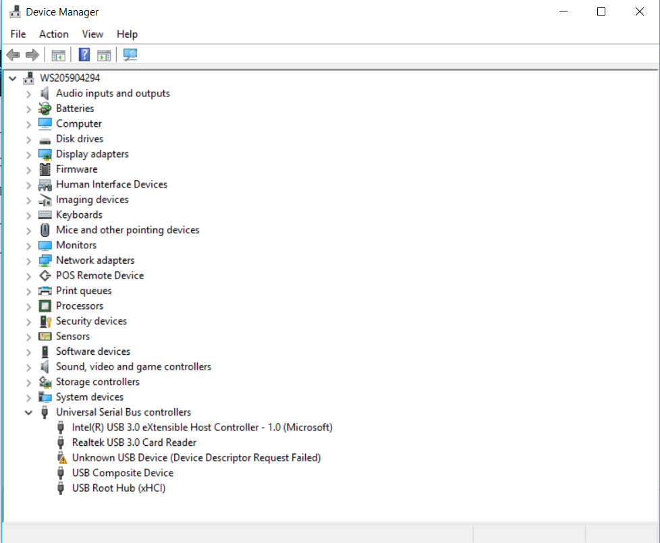Screen dimensions: 660x543
Task: Collapse the Universal Serial Bus controllers node
Action: tap(28, 413)
